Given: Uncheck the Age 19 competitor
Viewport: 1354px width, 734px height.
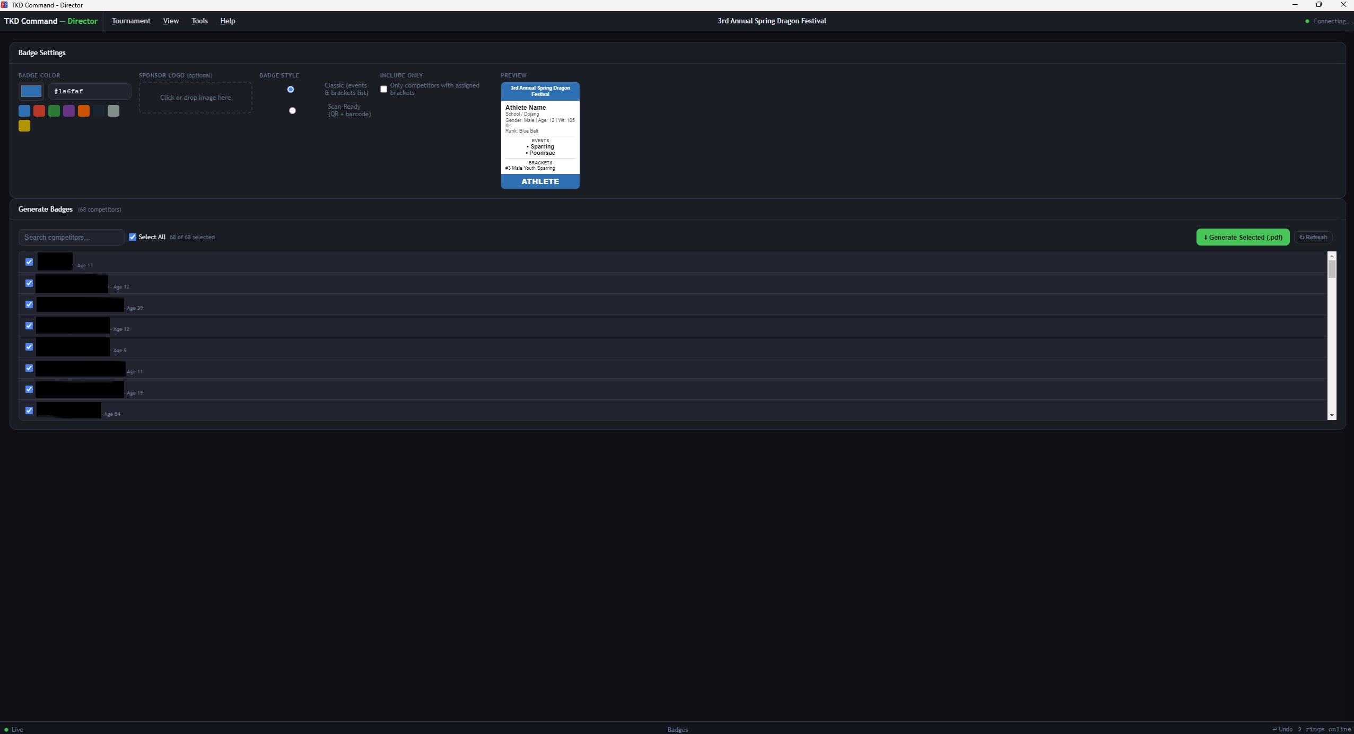Looking at the screenshot, I should click(29, 389).
